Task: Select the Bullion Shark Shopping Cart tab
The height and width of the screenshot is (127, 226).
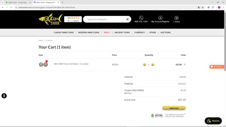Action: (46, 2)
